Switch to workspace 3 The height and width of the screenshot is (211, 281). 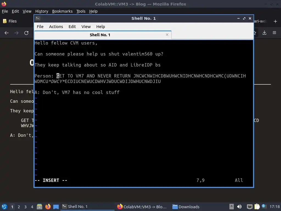point(26,207)
